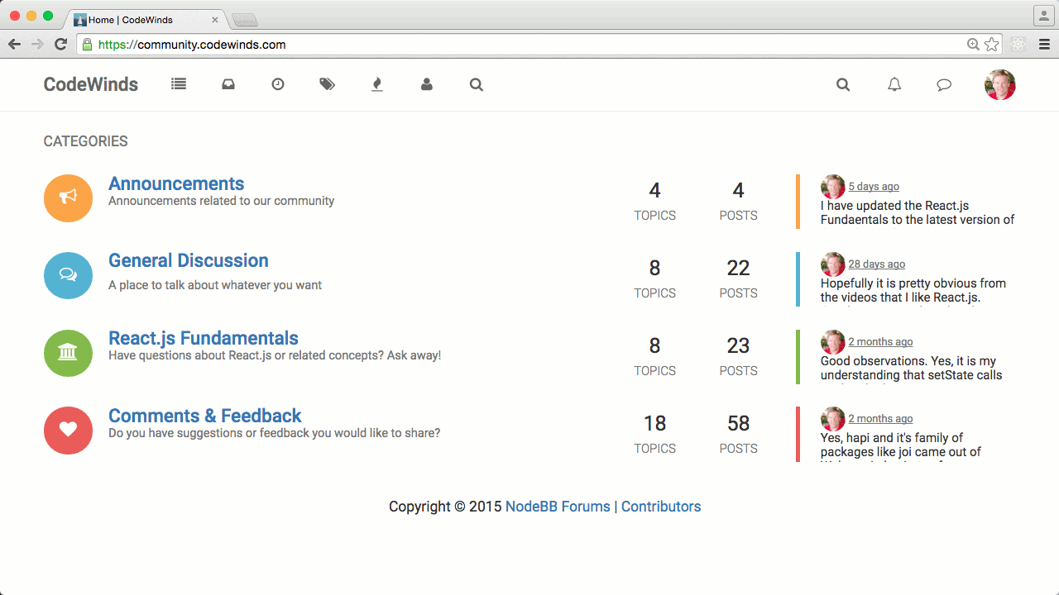Open a new browser tab
1059x595 pixels.
(245, 20)
